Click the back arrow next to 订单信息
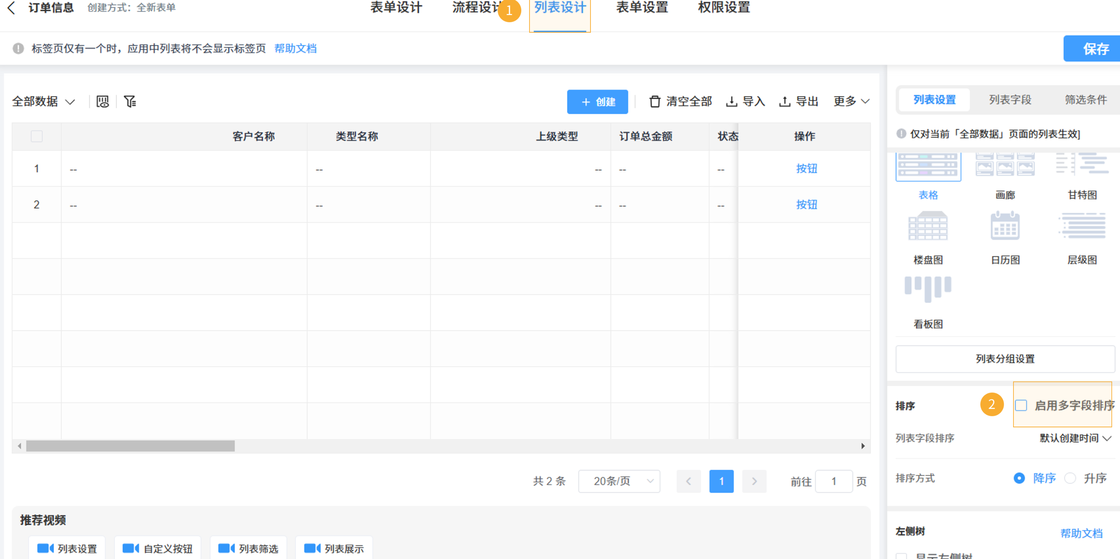Screen dimensions: 1120x559 tap(12, 8)
